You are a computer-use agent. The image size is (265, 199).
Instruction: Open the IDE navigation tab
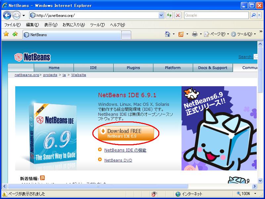point(93,68)
